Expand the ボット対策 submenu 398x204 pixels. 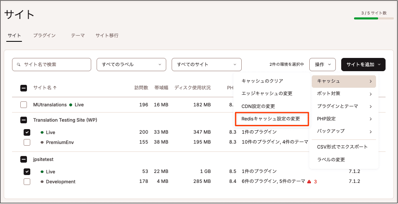[344, 94]
